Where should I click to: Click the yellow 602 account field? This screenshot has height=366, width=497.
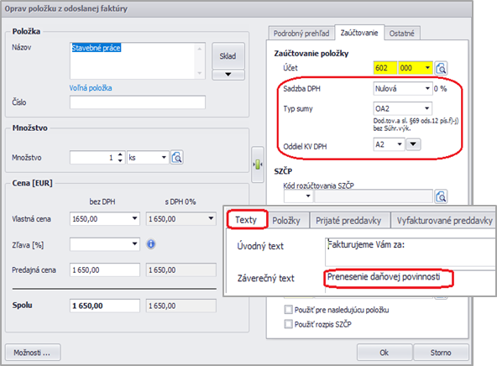click(x=385, y=68)
